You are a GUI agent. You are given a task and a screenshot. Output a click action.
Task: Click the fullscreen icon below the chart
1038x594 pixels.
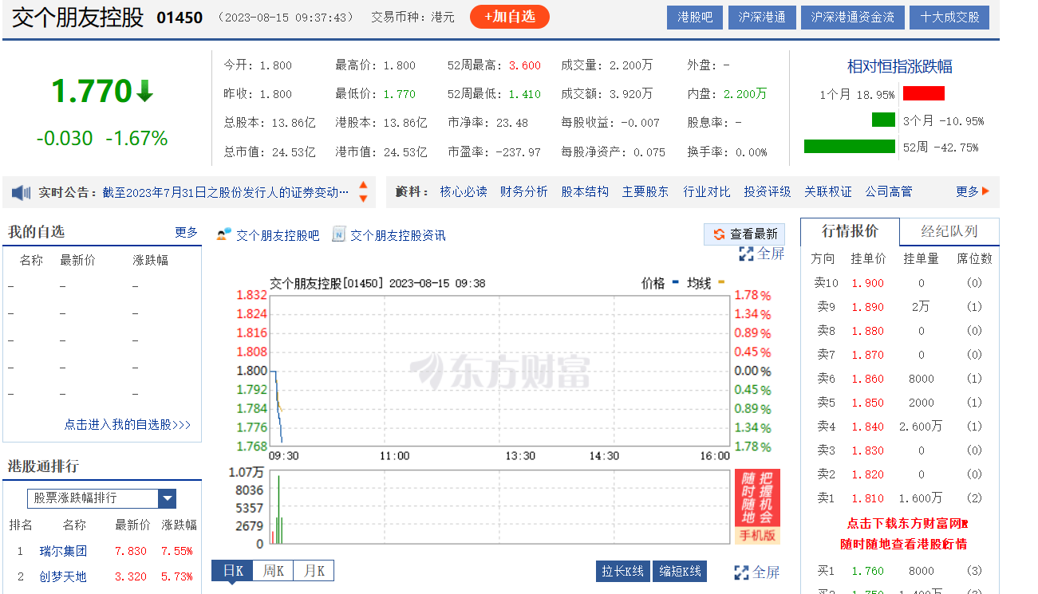[741, 572]
